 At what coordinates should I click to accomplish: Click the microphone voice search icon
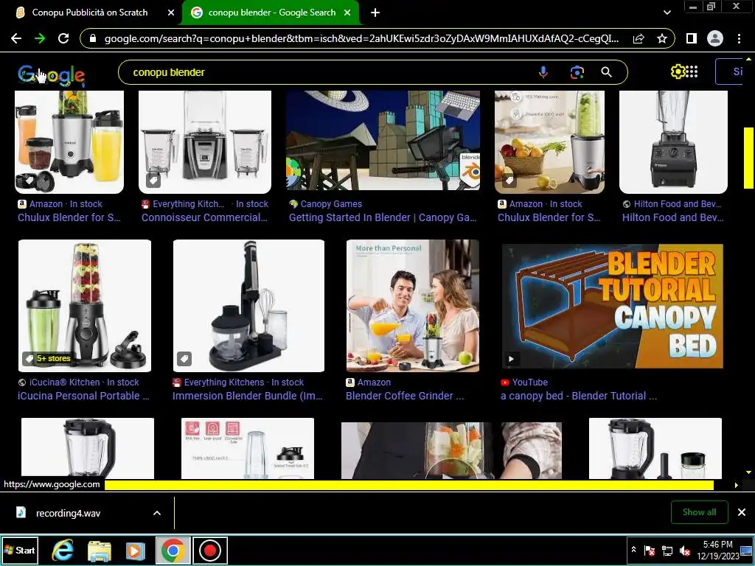coord(543,72)
